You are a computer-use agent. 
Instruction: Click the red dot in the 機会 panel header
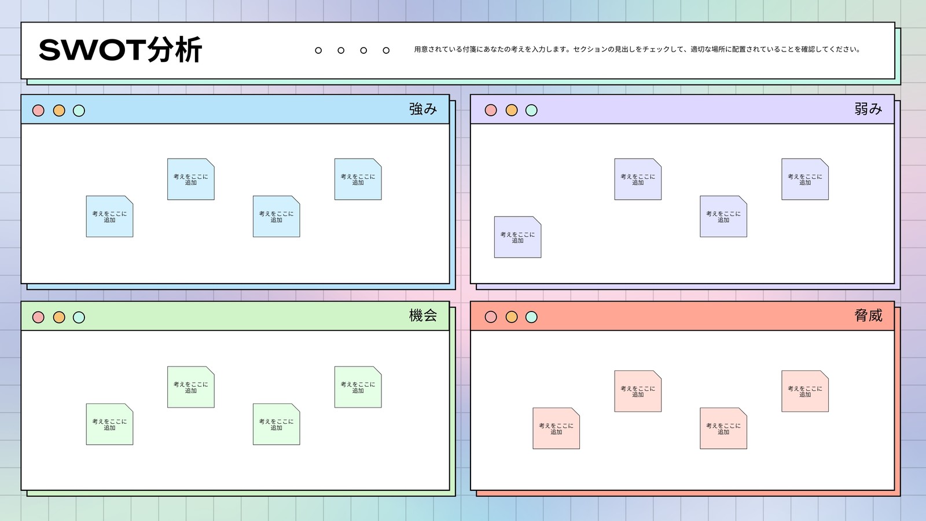click(38, 317)
